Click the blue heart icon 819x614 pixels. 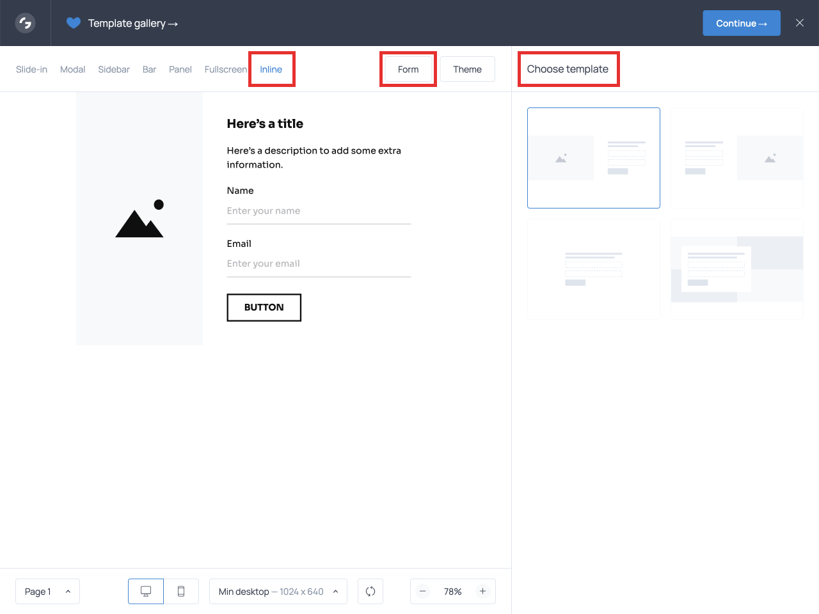[73, 22]
